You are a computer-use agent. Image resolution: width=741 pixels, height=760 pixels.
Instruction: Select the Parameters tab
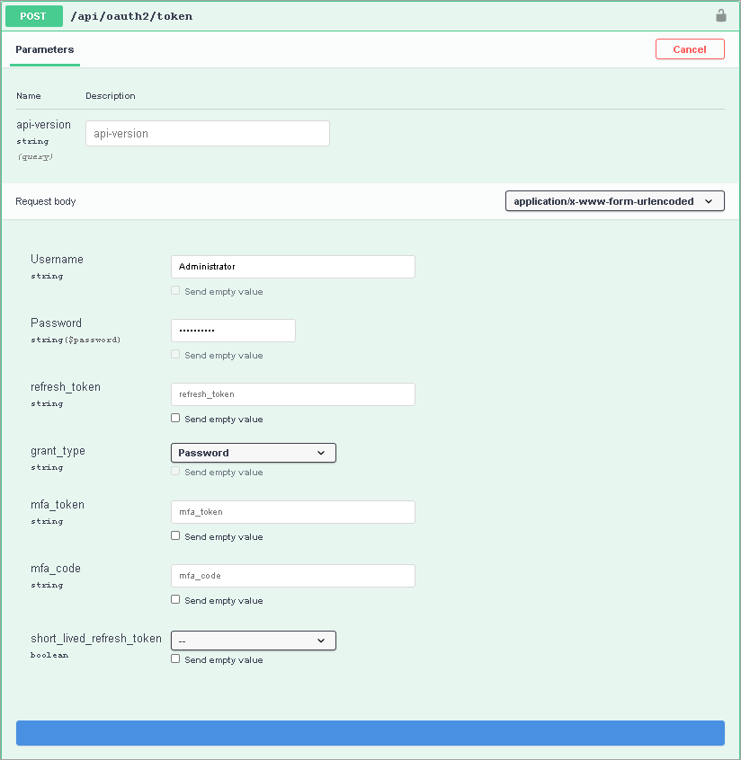click(45, 49)
